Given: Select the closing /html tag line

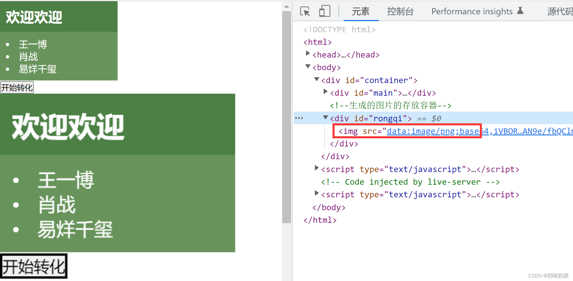Looking at the screenshot, I should [320, 220].
